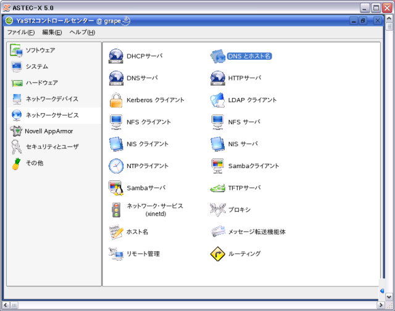Select the NTPクライアント clock icon
This screenshot has height=311, width=395.
117,166
